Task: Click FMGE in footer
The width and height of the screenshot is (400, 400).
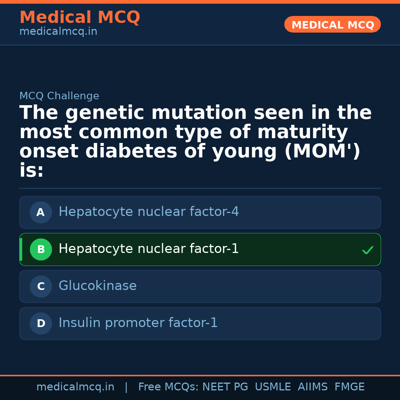Action: click(x=349, y=387)
